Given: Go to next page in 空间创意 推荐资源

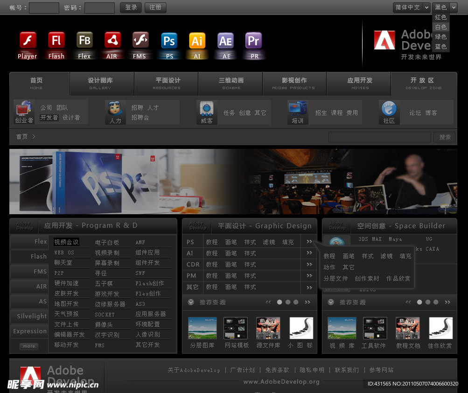Looking at the screenshot, I should (447, 302).
